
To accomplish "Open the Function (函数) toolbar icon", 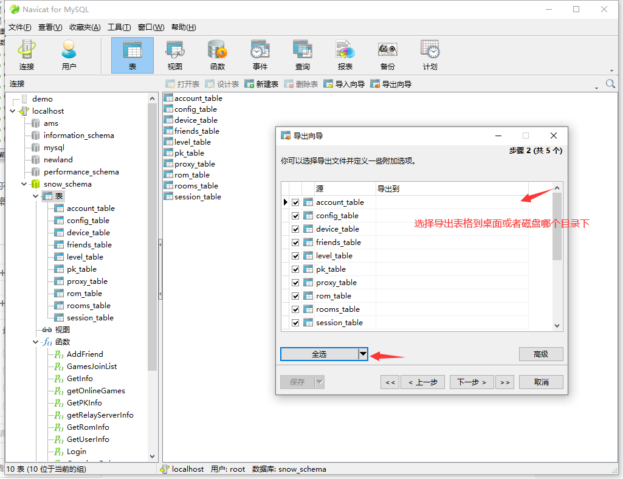I will (x=218, y=55).
